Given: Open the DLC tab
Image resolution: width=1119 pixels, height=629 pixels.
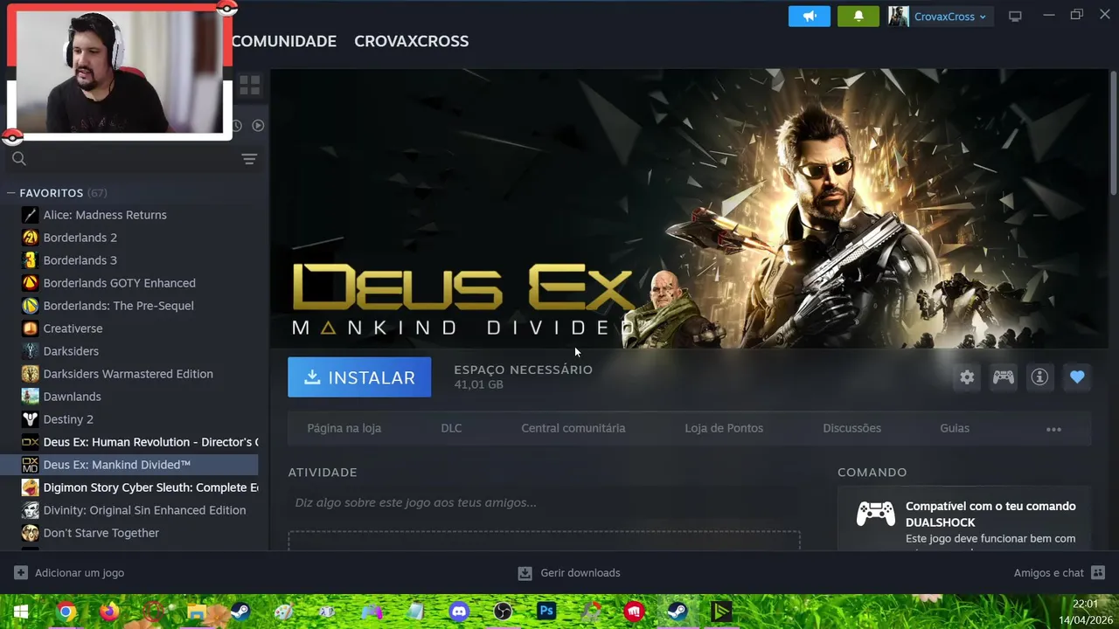Looking at the screenshot, I should [x=451, y=428].
